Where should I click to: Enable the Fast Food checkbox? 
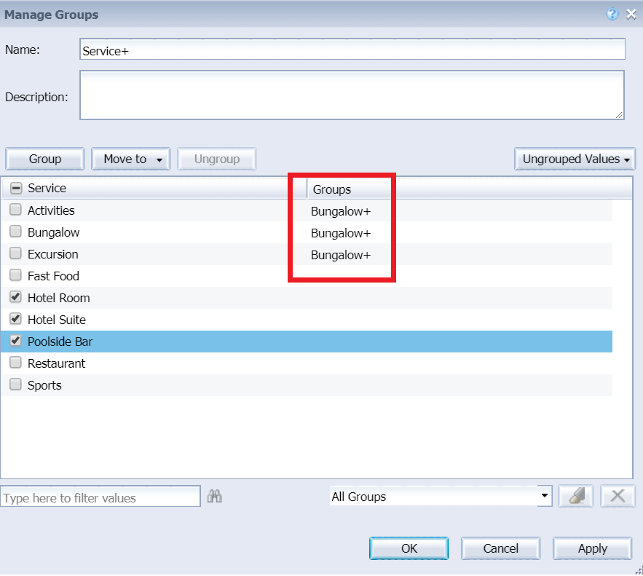(x=15, y=276)
